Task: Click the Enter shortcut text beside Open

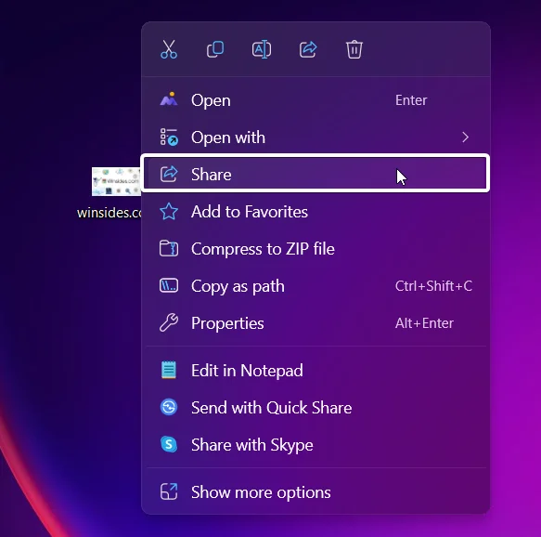Action: [x=411, y=100]
